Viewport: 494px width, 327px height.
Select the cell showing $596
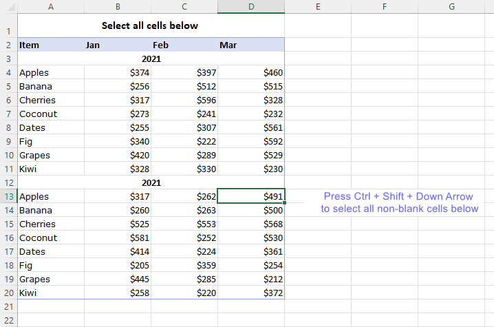(184, 100)
